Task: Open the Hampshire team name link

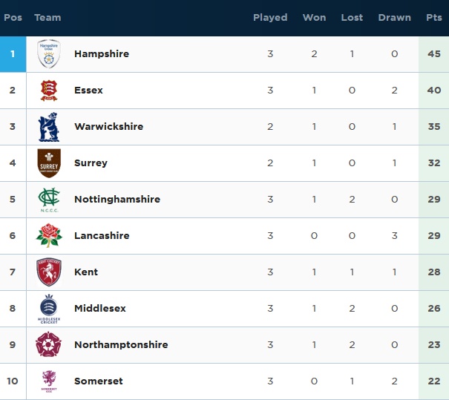Action: coord(102,54)
